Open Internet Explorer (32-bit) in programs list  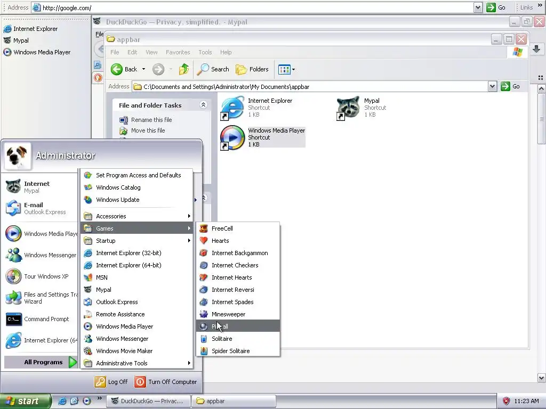137,253
